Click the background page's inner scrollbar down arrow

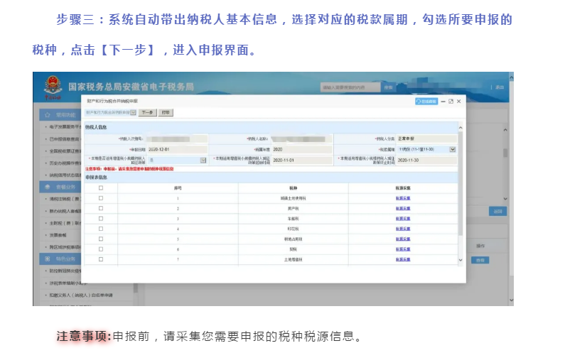(505, 198)
